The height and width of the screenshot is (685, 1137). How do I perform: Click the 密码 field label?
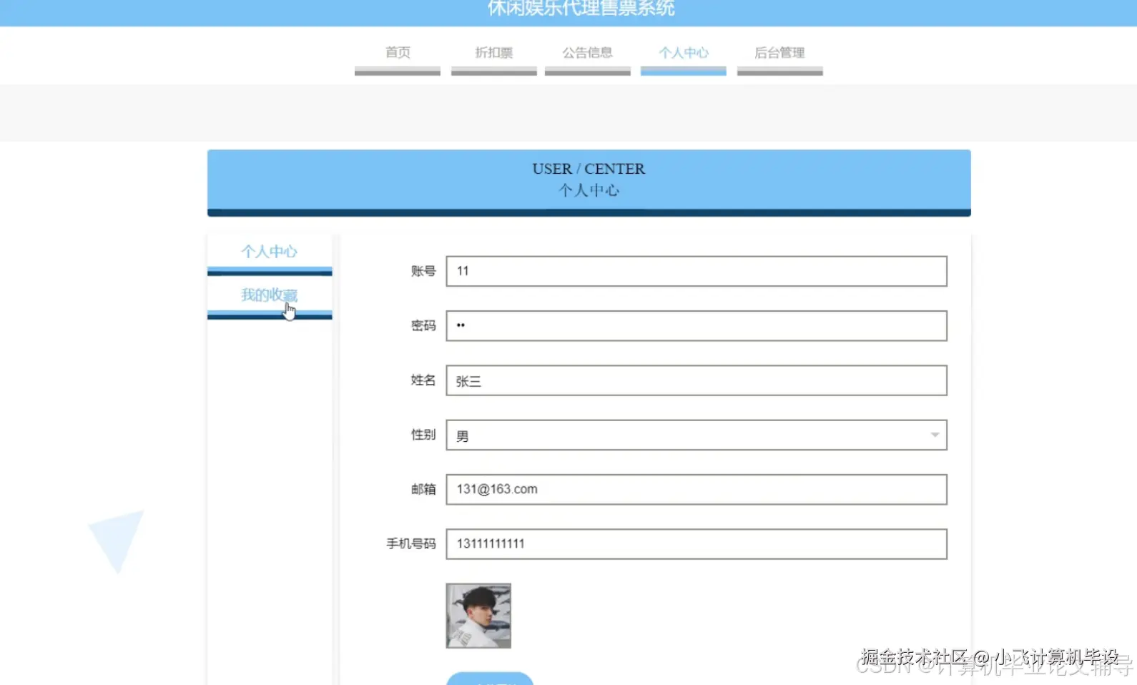423,325
